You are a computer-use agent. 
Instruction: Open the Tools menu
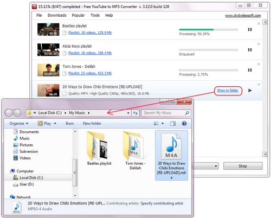(x=95, y=15)
